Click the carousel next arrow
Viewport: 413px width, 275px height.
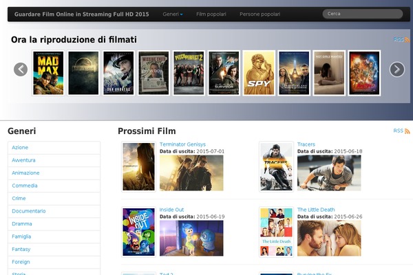(397, 69)
